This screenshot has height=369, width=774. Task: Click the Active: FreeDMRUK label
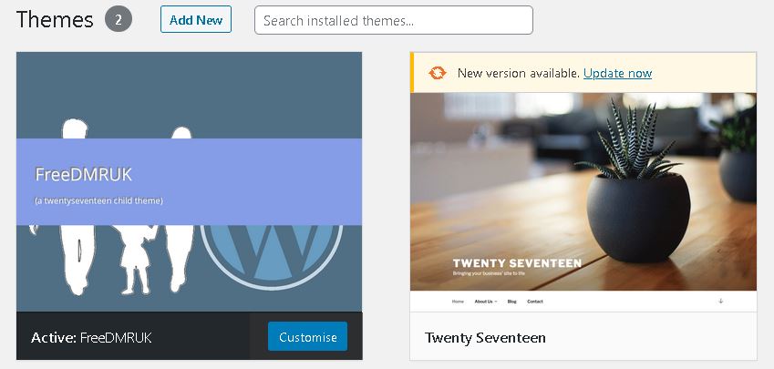coord(91,337)
